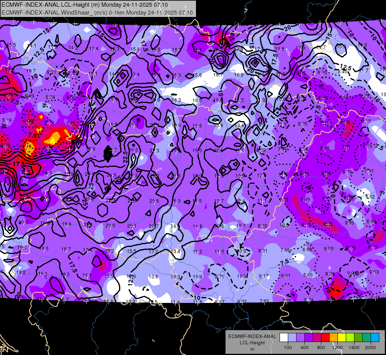Click the "8.32" wind shear value
The width and height of the screenshot is (386, 355).
coord(263,226)
